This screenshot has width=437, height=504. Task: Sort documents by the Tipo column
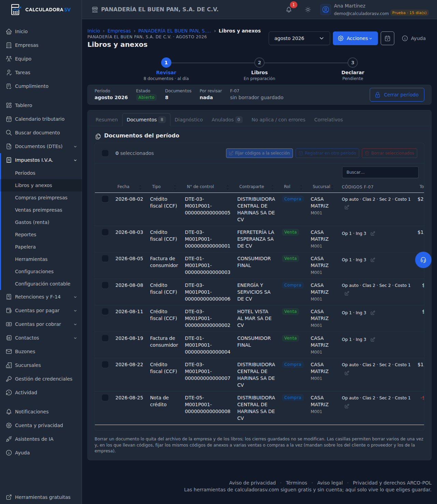click(x=164, y=187)
